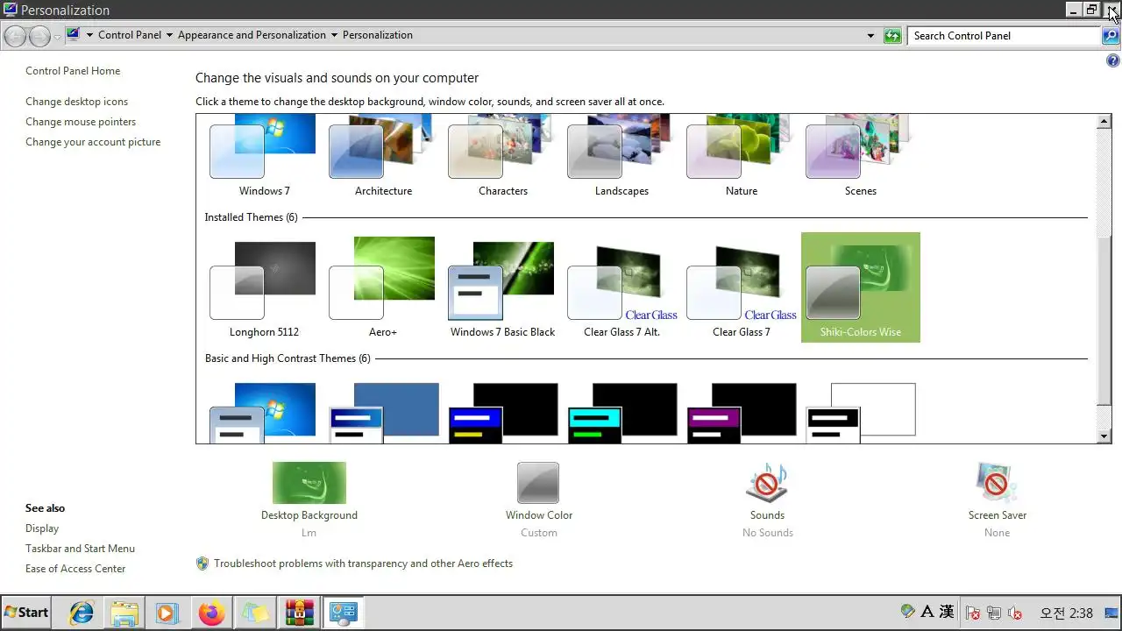This screenshot has height=631, width=1122.
Task: Open the Start menu
Action: [26, 613]
